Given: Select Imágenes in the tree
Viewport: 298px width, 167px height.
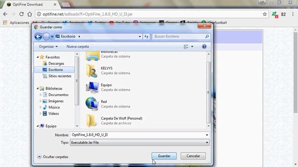Looking at the screenshot, I should click(x=56, y=101).
